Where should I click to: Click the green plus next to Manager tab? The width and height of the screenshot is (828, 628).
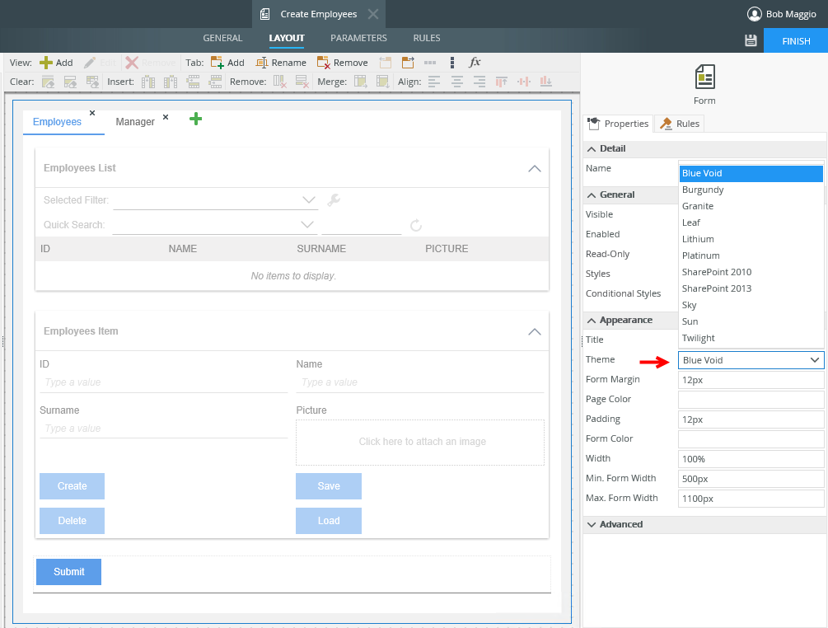click(x=195, y=120)
